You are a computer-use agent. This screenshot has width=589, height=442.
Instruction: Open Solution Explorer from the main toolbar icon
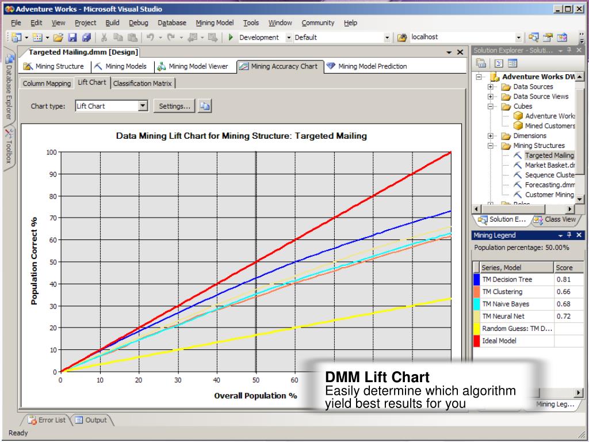point(533,37)
